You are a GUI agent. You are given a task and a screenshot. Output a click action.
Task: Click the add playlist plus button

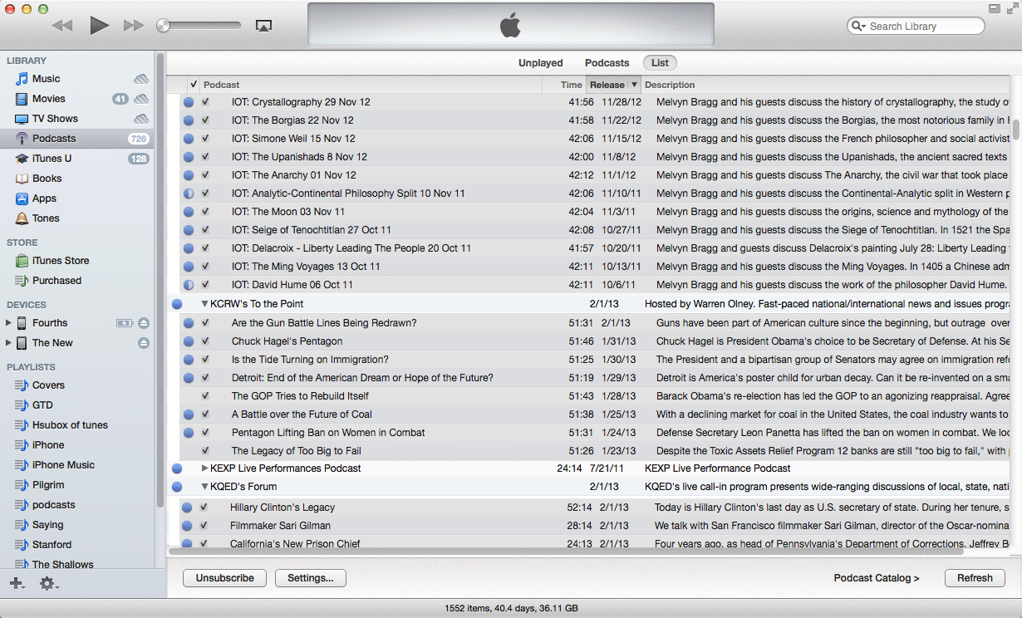(17, 583)
